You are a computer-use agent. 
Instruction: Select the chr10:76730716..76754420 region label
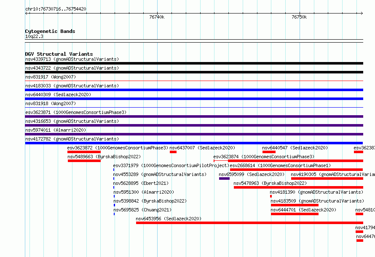tap(56, 9)
